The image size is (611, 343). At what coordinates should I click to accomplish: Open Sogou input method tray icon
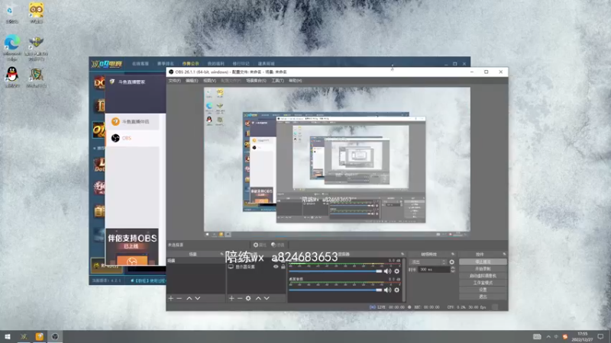click(x=565, y=336)
